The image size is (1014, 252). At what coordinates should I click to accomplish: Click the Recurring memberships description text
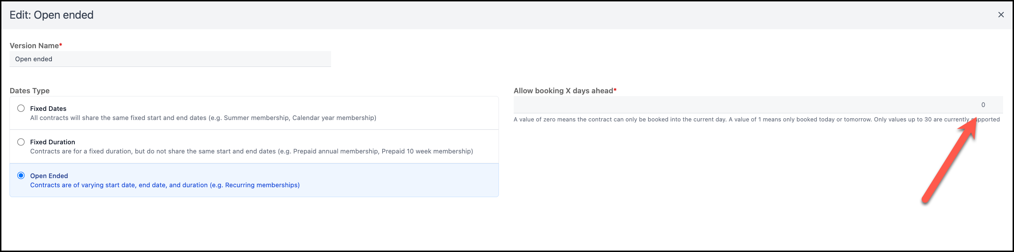coord(165,185)
